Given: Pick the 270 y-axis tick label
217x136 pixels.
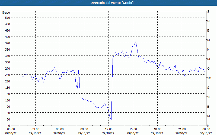Looking at the screenshot, I should point(8,69).
